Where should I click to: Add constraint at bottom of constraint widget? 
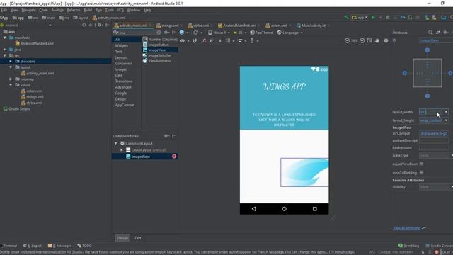(428, 96)
